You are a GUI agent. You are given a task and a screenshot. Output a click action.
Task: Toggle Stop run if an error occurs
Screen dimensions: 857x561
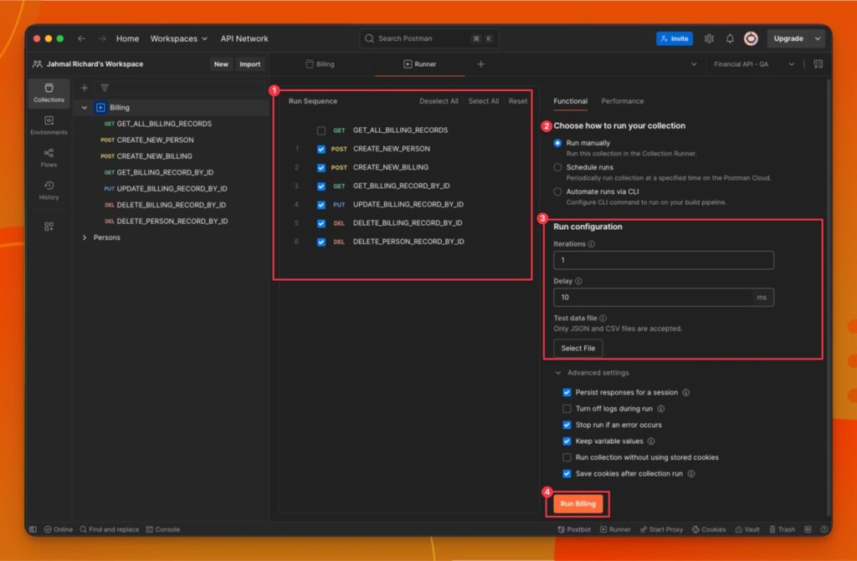[x=567, y=425]
